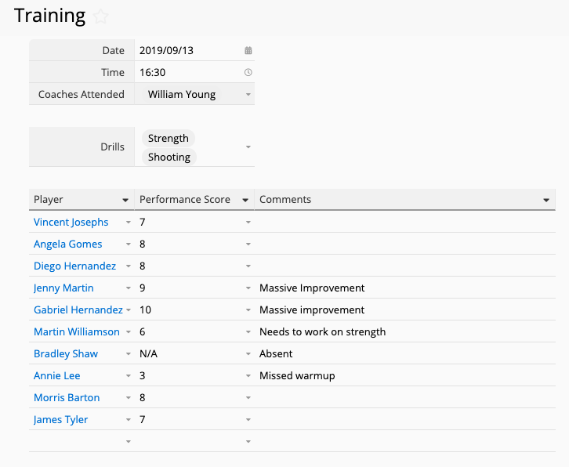Open the Player column header menu

tap(125, 201)
